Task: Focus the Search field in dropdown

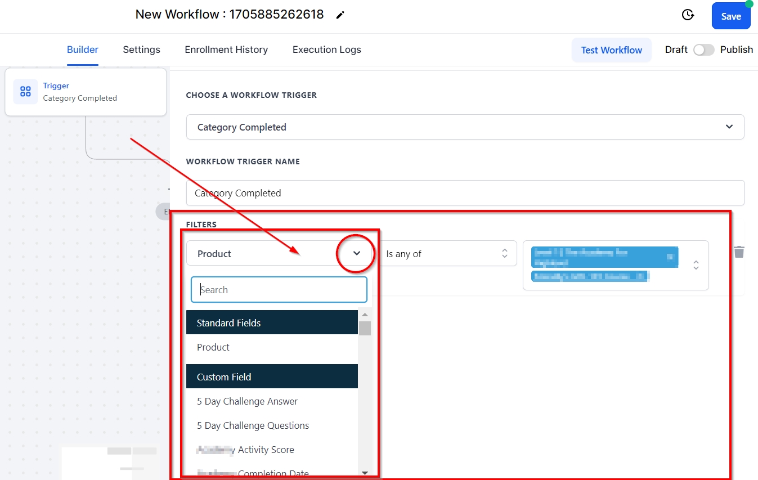Action: [279, 290]
